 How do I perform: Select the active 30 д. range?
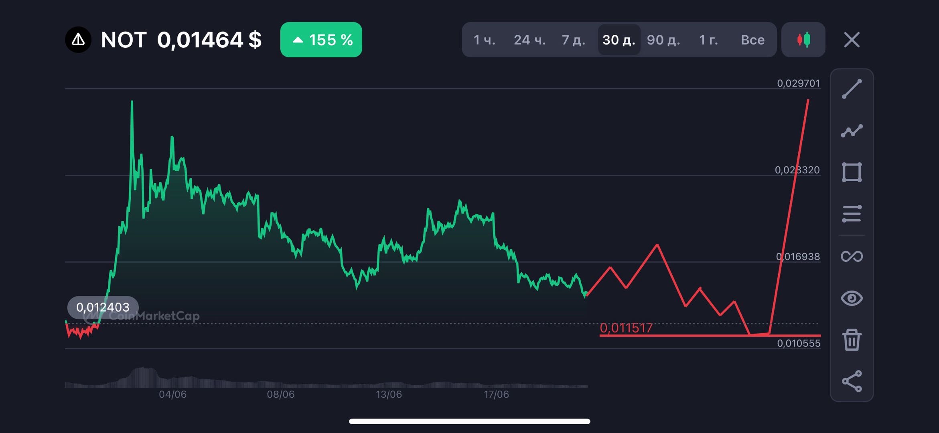[x=619, y=40]
